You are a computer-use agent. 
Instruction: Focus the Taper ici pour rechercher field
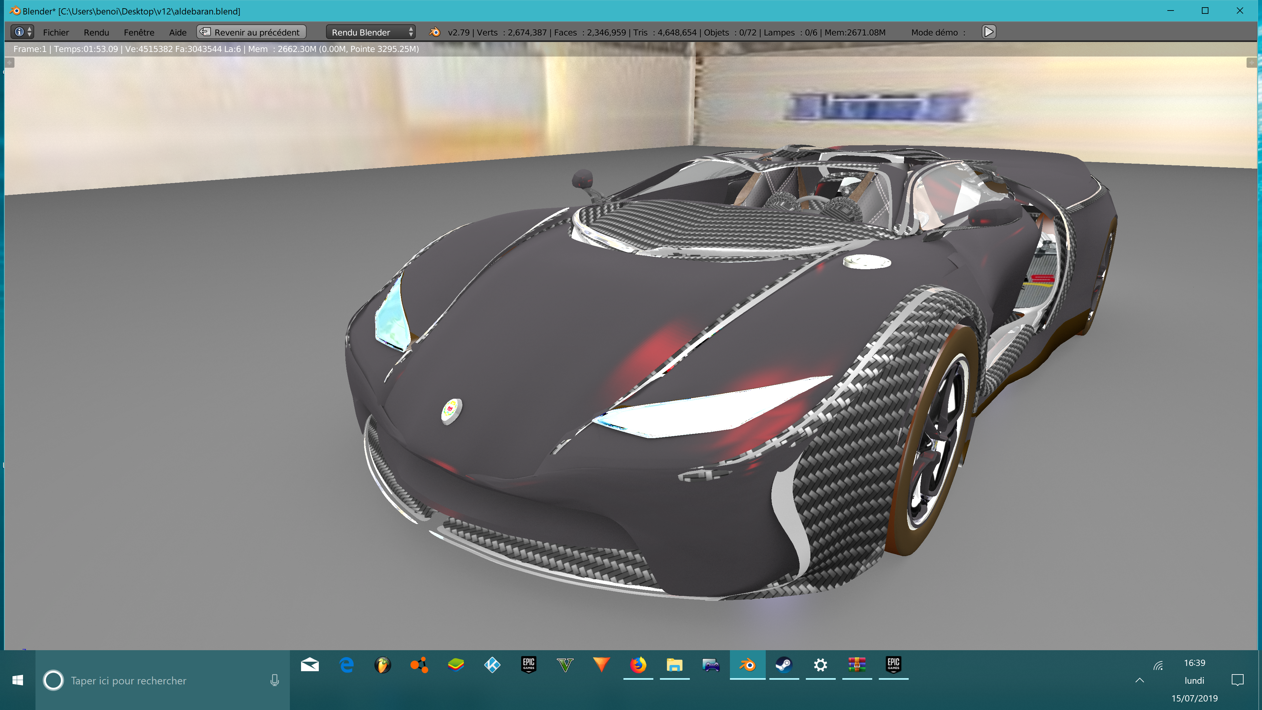162,680
